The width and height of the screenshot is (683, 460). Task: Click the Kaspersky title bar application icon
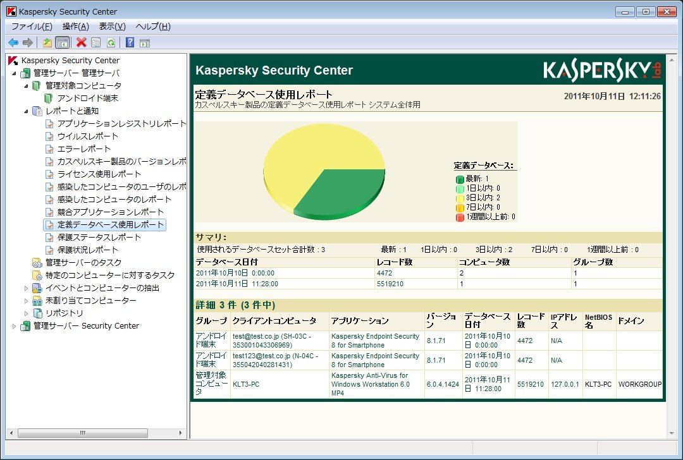(x=11, y=11)
